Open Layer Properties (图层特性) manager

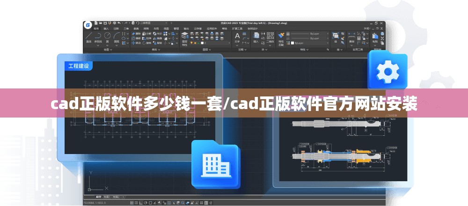coord(184,39)
